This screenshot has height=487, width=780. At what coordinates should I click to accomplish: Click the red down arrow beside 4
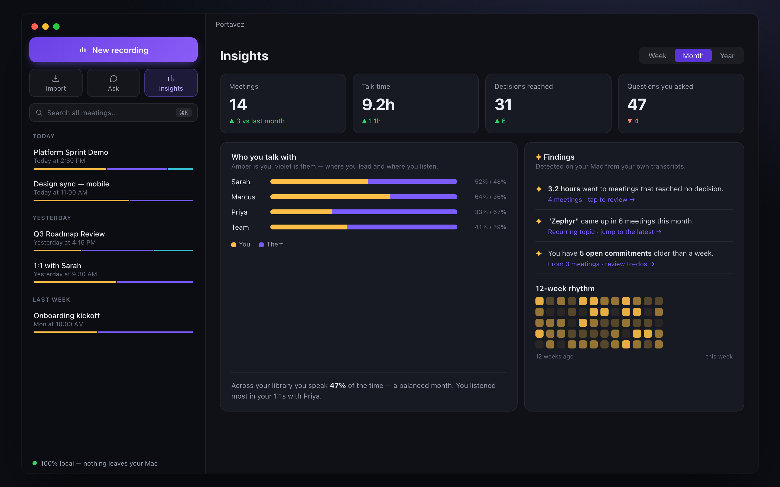tap(630, 121)
